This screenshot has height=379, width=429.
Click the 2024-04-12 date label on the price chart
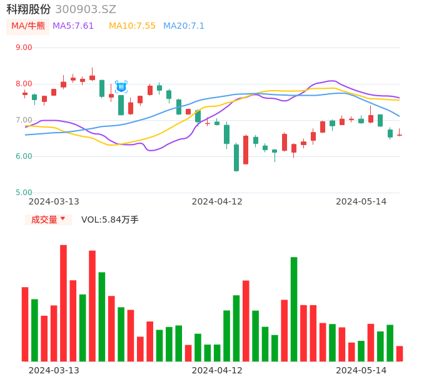click(217, 201)
